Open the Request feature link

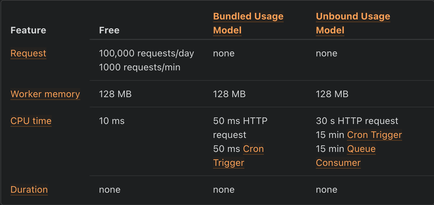tap(28, 53)
